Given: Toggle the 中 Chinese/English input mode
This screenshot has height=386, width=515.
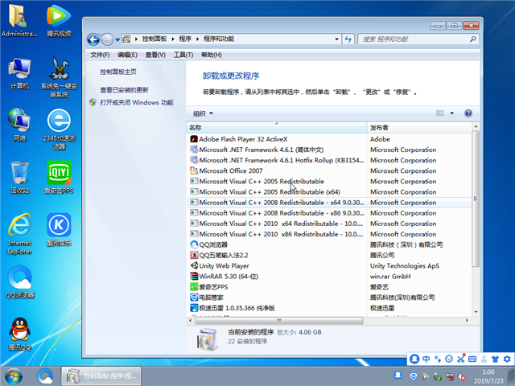Looking at the screenshot, I should point(426,359).
